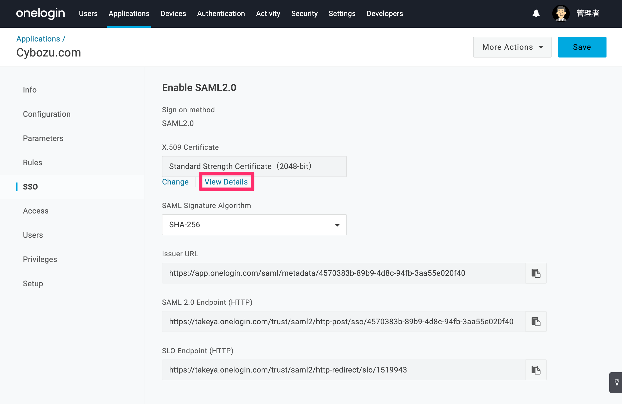Open the Activity top menu
622x404 pixels.
pos(268,13)
